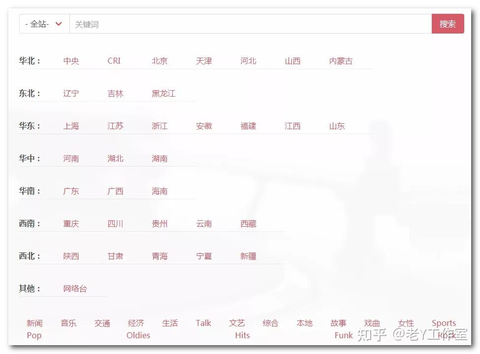Pick the Oldies genre tag
480x354 pixels.
[138, 335]
